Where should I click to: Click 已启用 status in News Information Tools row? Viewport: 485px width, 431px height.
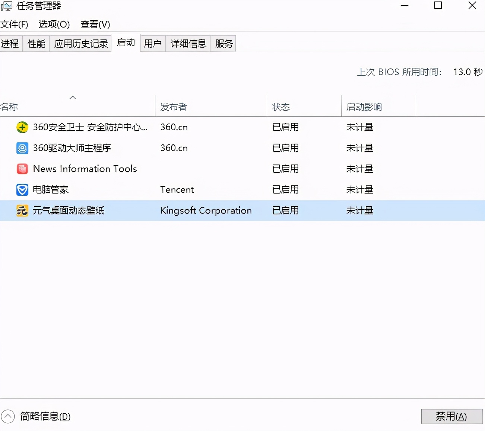tap(285, 169)
